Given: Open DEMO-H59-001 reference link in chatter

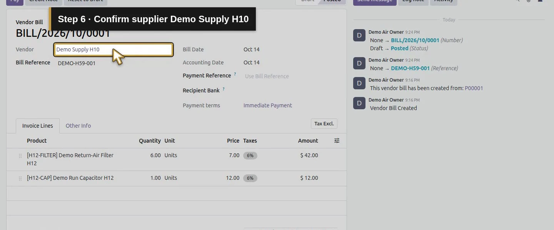Looking at the screenshot, I should coord(410,68).
